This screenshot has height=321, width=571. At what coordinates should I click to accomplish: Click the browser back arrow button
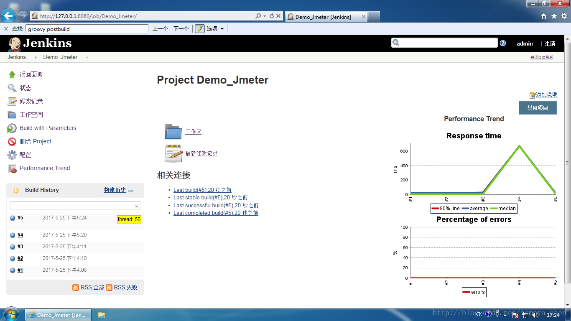click(9, 16)
